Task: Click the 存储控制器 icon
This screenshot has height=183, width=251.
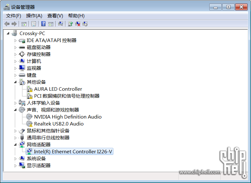Action: click(x=22, y=54)
